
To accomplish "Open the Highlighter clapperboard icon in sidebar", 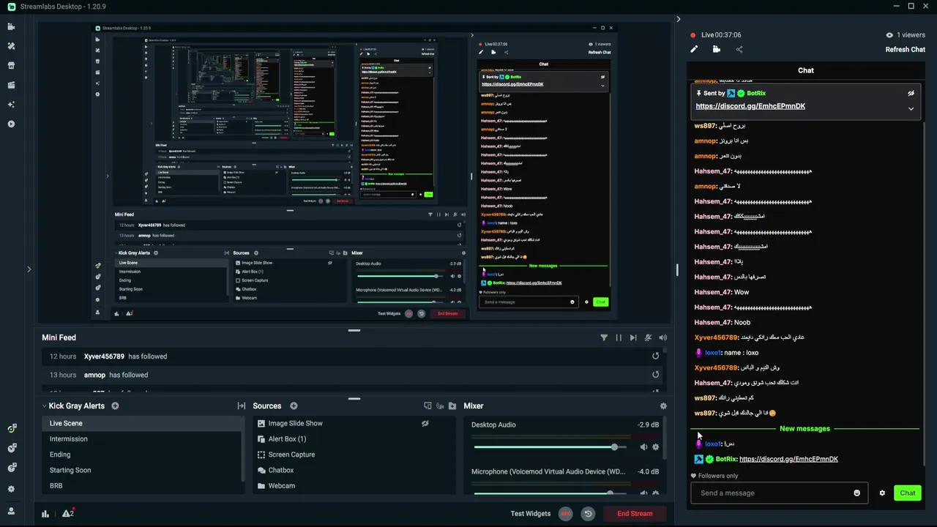I will click(11, 85).
